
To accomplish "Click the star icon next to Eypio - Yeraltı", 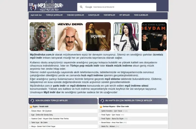I will click(x=31, y=107).
